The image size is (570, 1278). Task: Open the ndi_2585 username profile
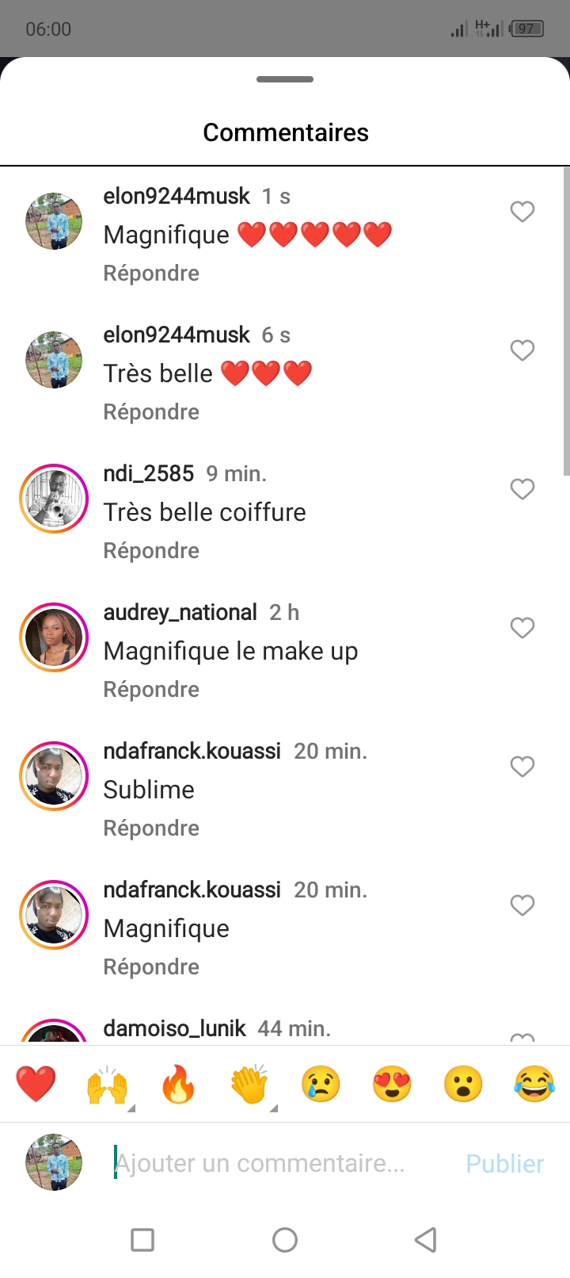point(149,474)
